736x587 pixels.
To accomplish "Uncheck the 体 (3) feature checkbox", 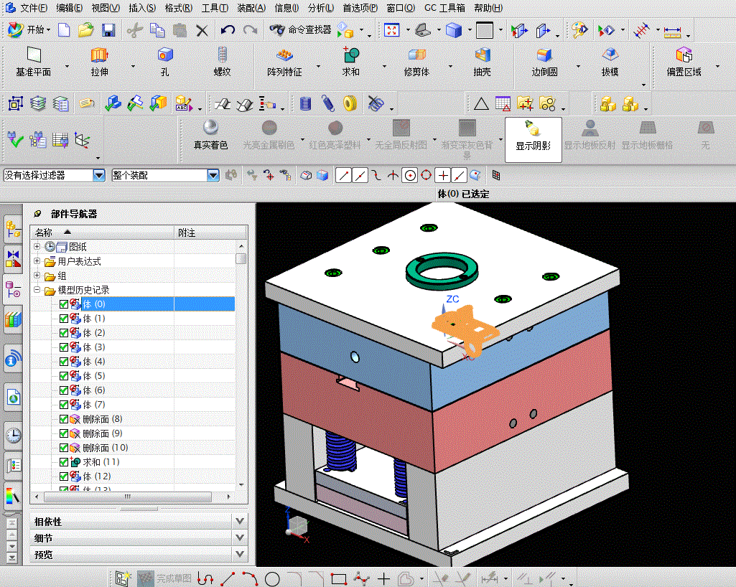I will coord(64,347).
